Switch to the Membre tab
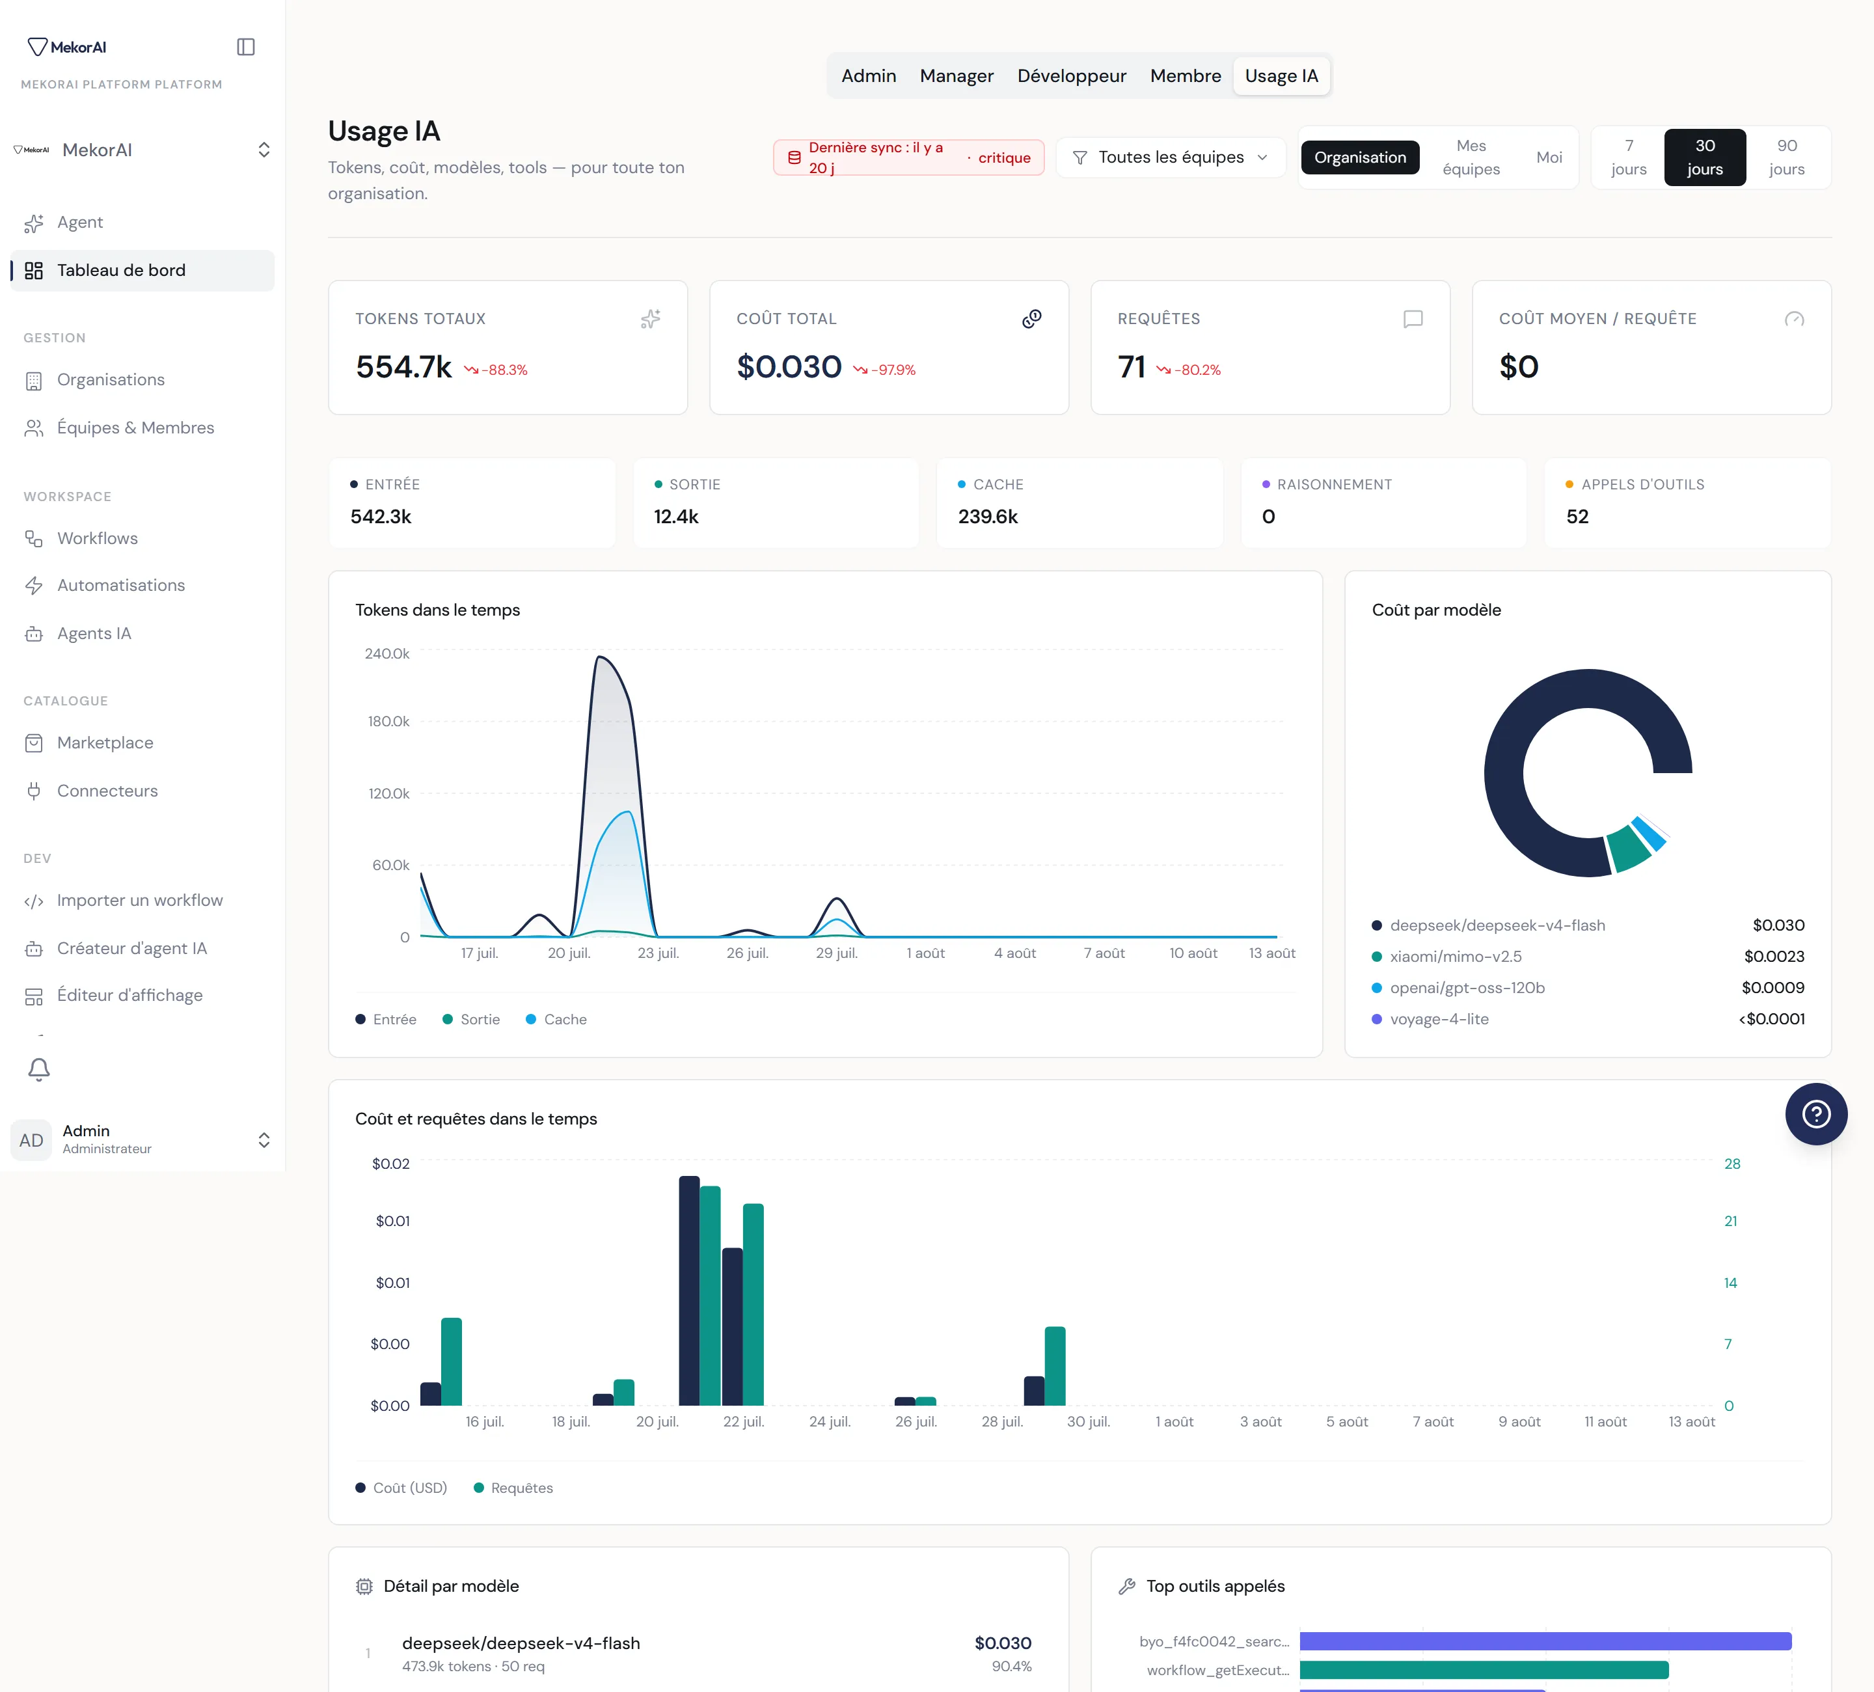The width and height of the screenshot is (1874, 1692). (x=1185, y=76)
